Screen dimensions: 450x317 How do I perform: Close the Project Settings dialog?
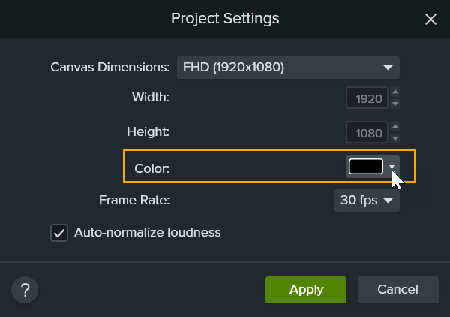(x=430, y=19)
